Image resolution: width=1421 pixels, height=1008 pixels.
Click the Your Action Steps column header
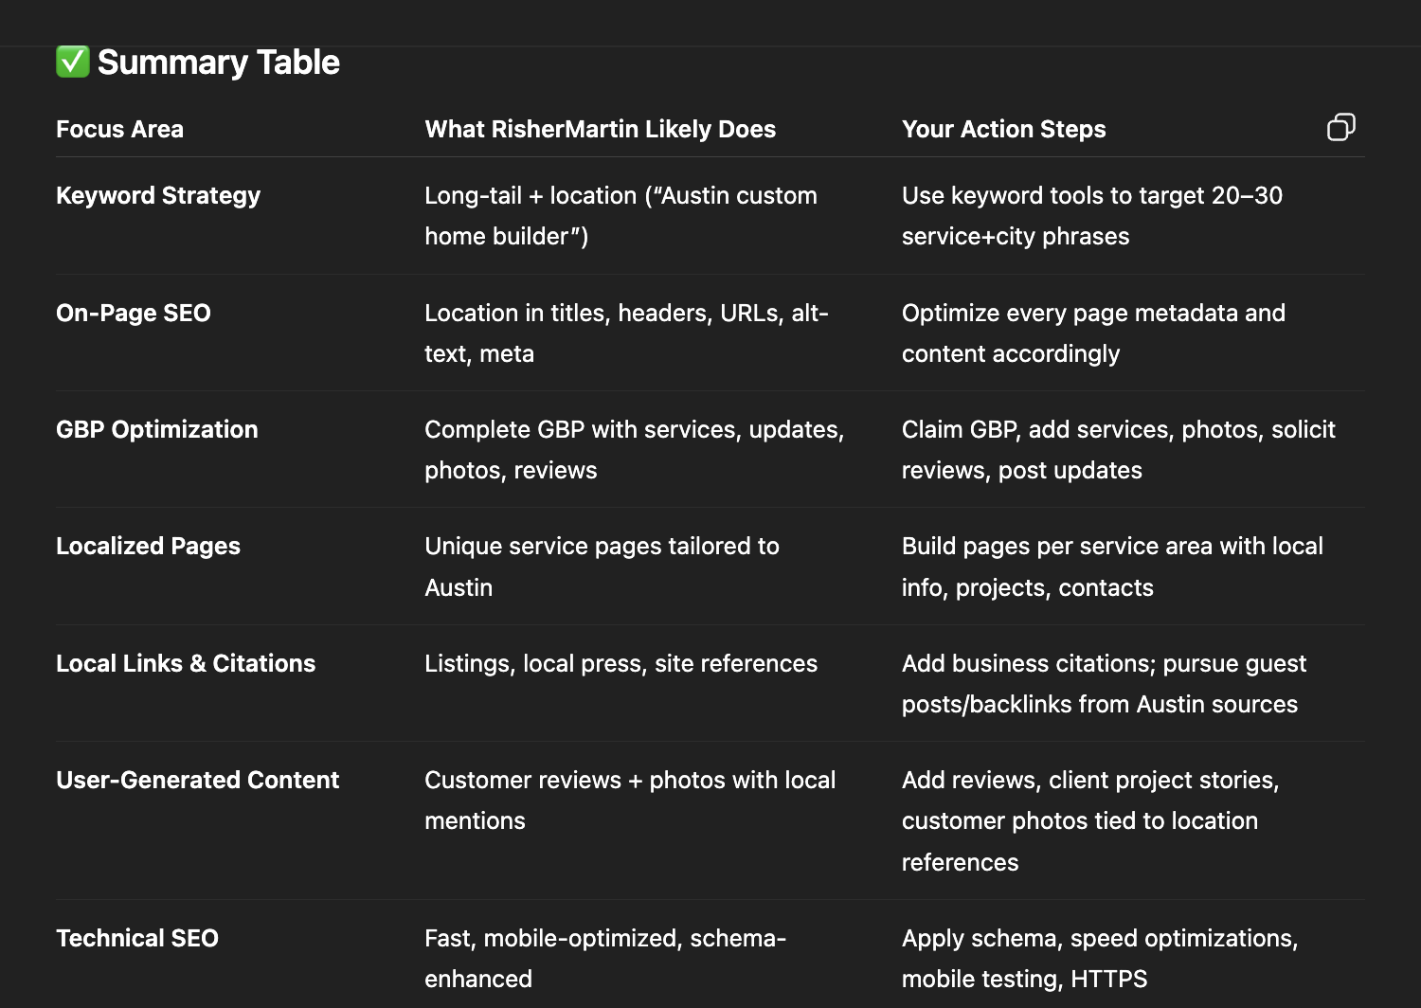click(1003, 129)
